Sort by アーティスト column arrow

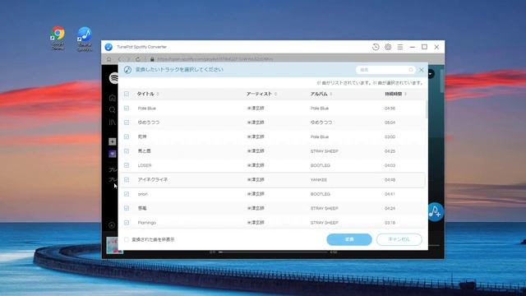(275, 94)
